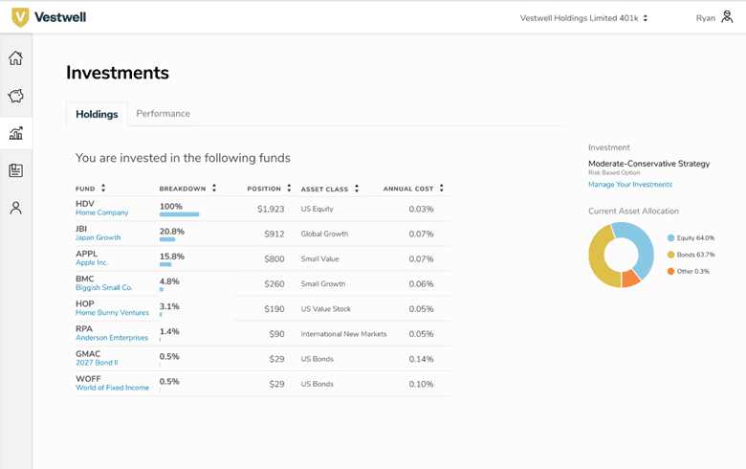Switch to the Performance tab
Image resolution: width=746 pixels, height=469 pixels.
tap(164, 113)
